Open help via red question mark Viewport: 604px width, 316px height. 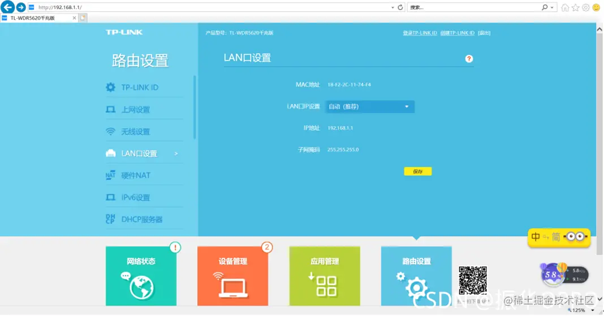(469, 59)
